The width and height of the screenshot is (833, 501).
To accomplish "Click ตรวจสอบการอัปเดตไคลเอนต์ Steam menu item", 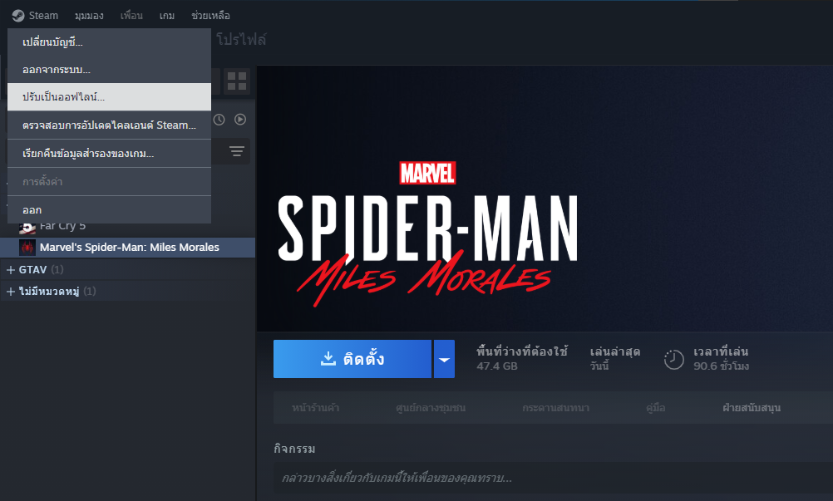I will pos(109,125).
